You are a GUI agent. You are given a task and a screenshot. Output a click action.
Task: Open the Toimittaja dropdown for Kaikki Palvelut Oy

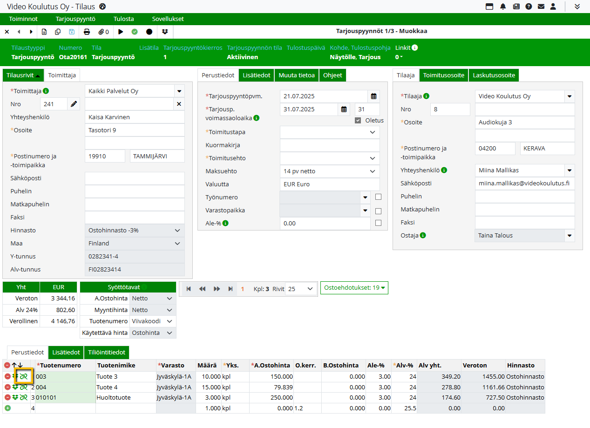(x=179, y=91)
